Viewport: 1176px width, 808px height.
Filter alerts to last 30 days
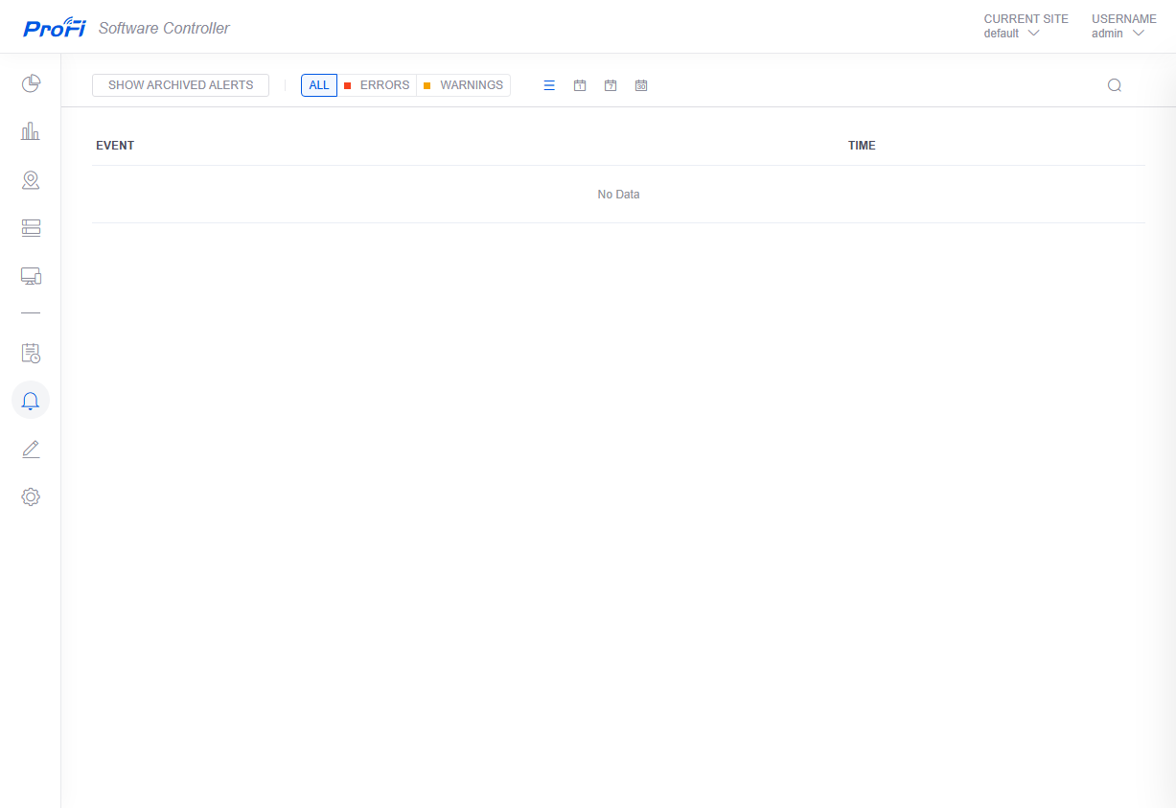pos(641,85)
